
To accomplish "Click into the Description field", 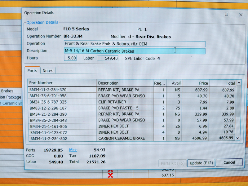I will tap(135, 51).
